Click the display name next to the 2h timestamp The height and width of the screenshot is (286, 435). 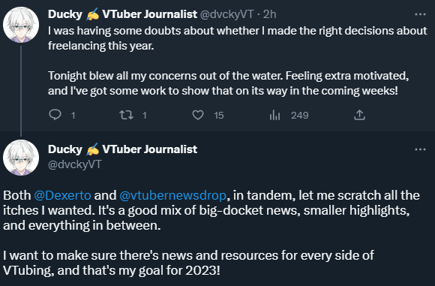pos(122,14)
